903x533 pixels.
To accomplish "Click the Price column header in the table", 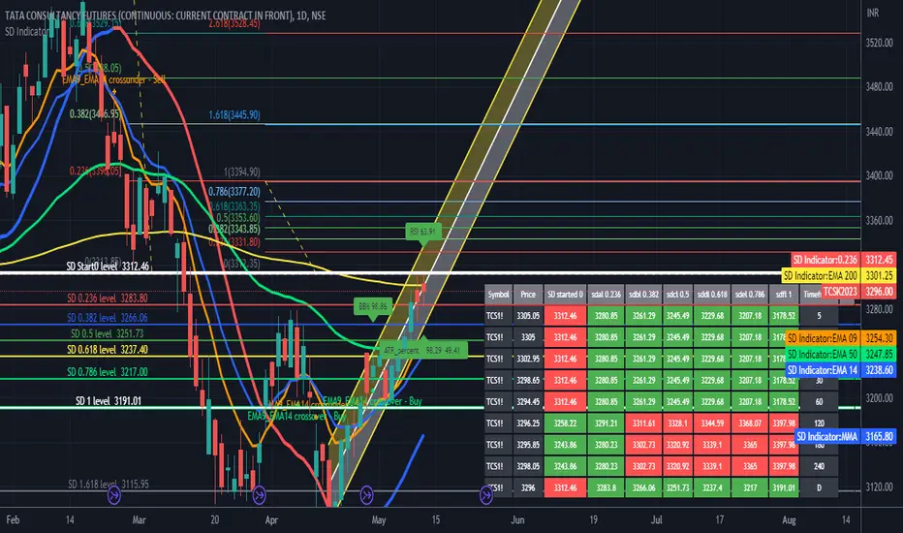I will pyautogui.click(x=528, y=295).
